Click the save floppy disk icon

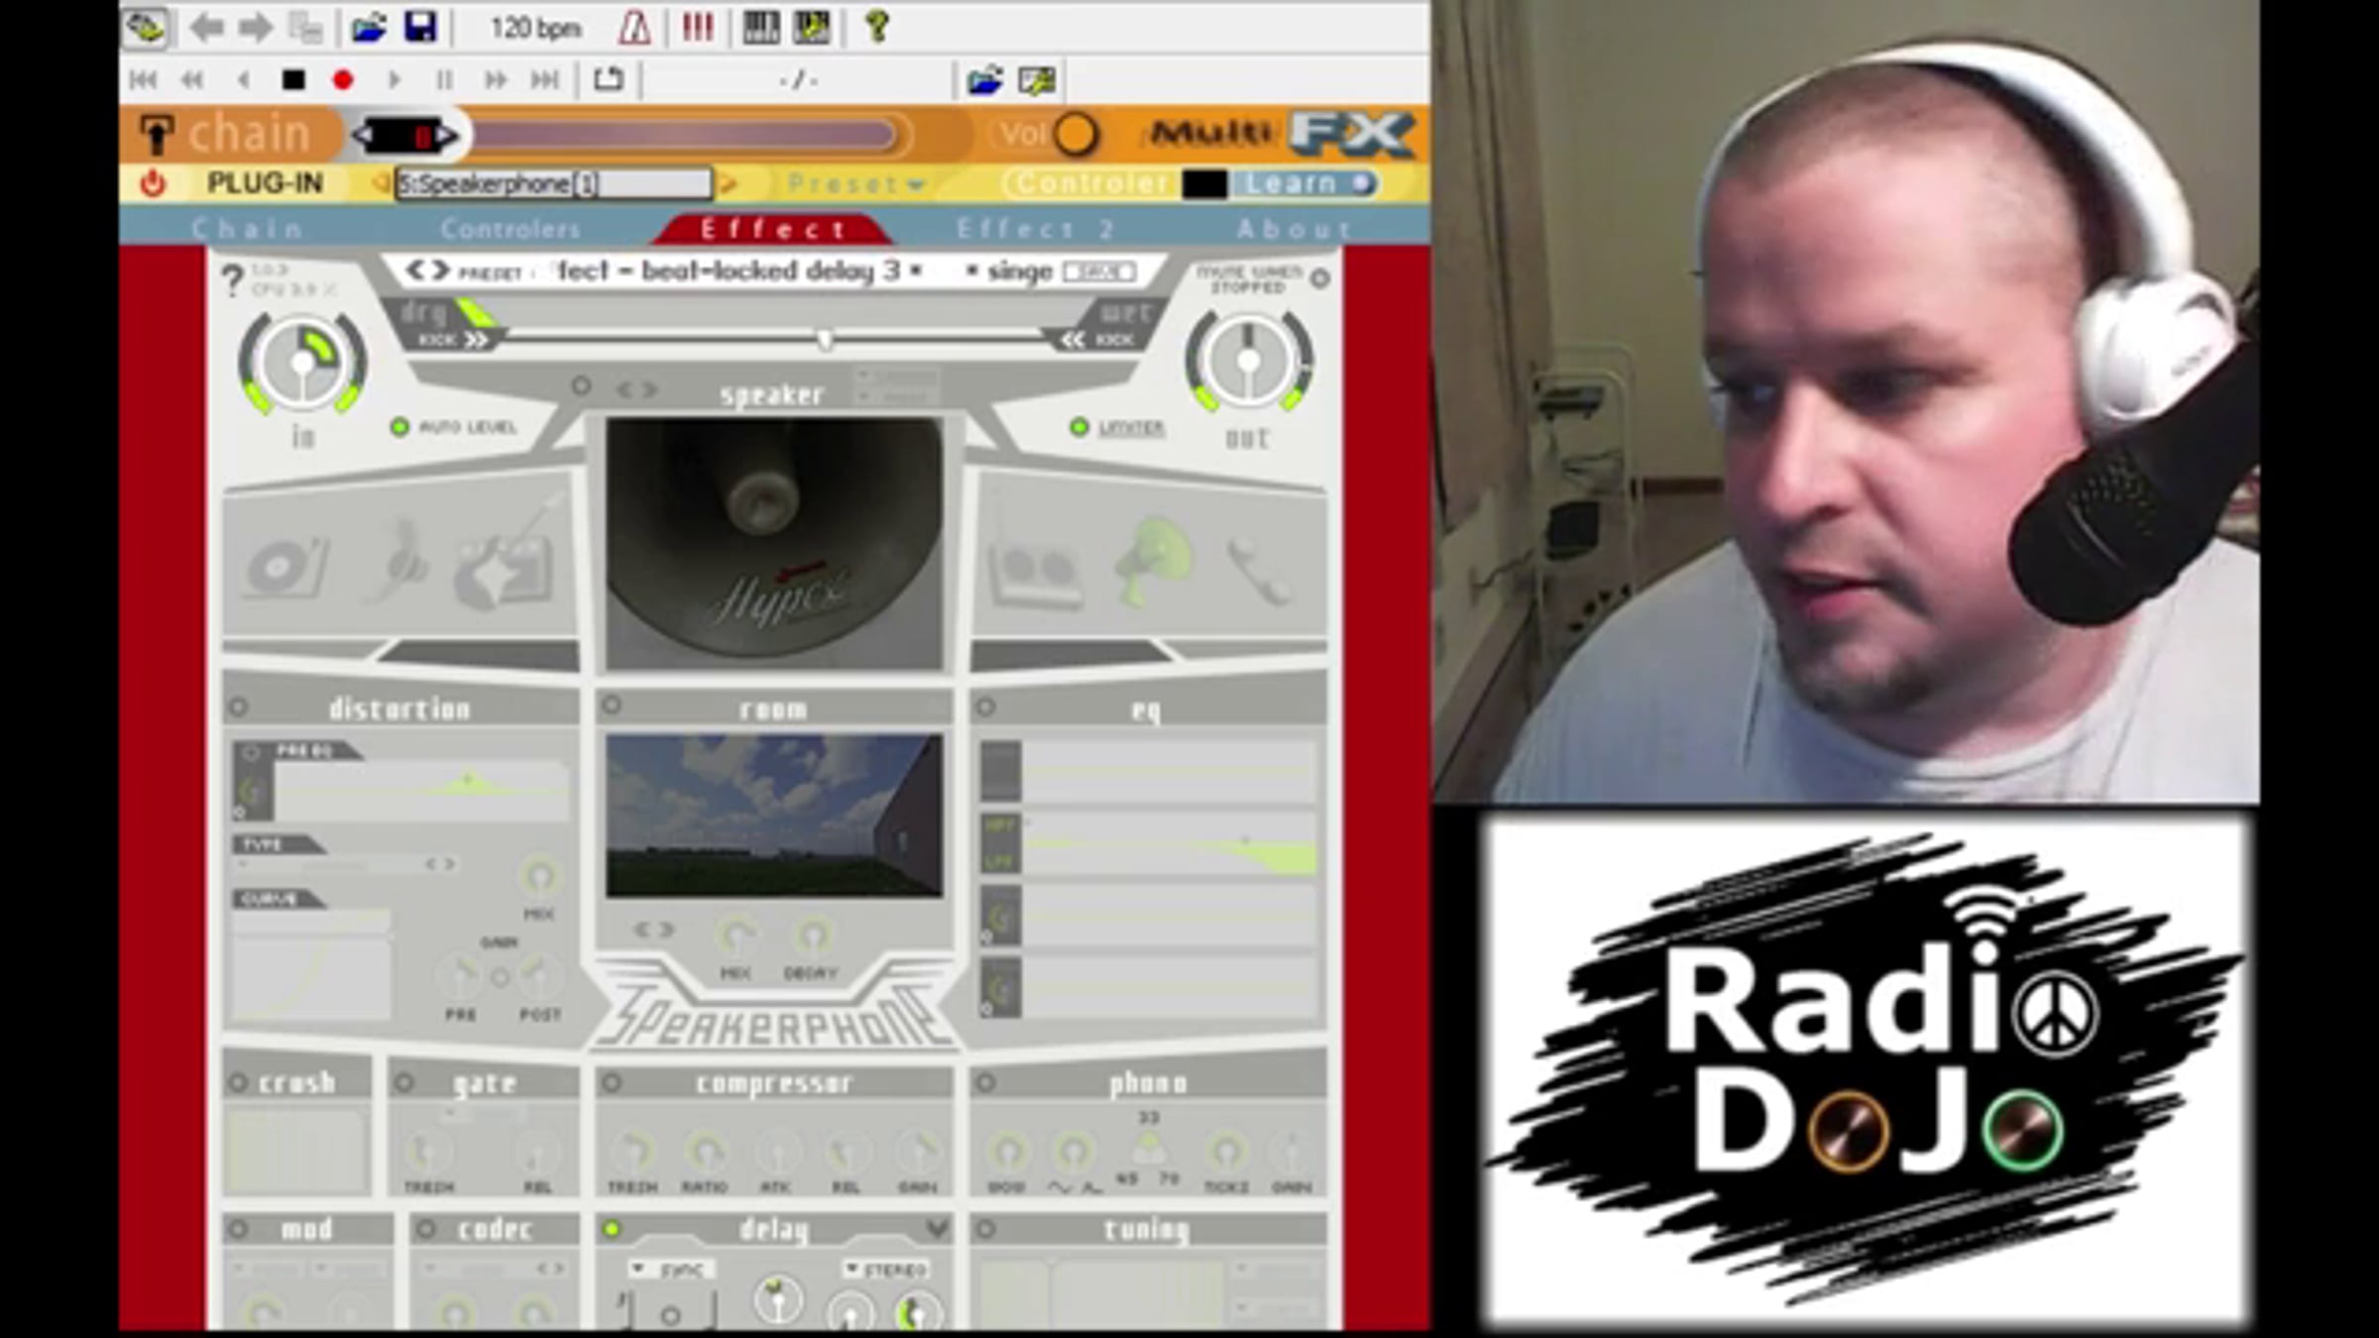coord(420,28)
